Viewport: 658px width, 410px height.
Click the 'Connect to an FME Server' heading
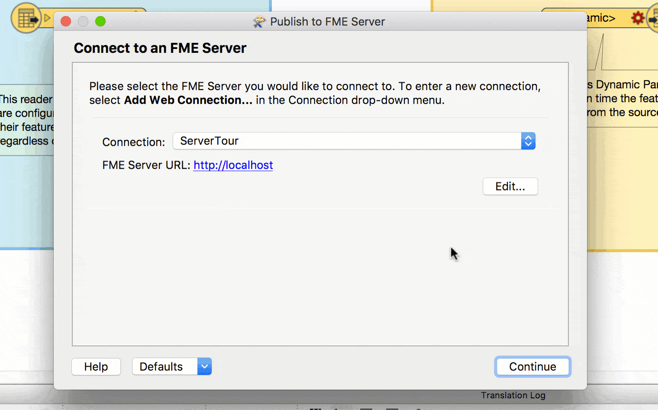click(160, 48)
